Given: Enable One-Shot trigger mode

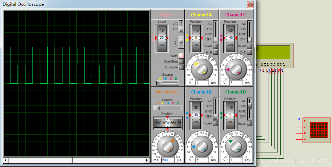Looking at the screenshot, I should pos(181,61).
